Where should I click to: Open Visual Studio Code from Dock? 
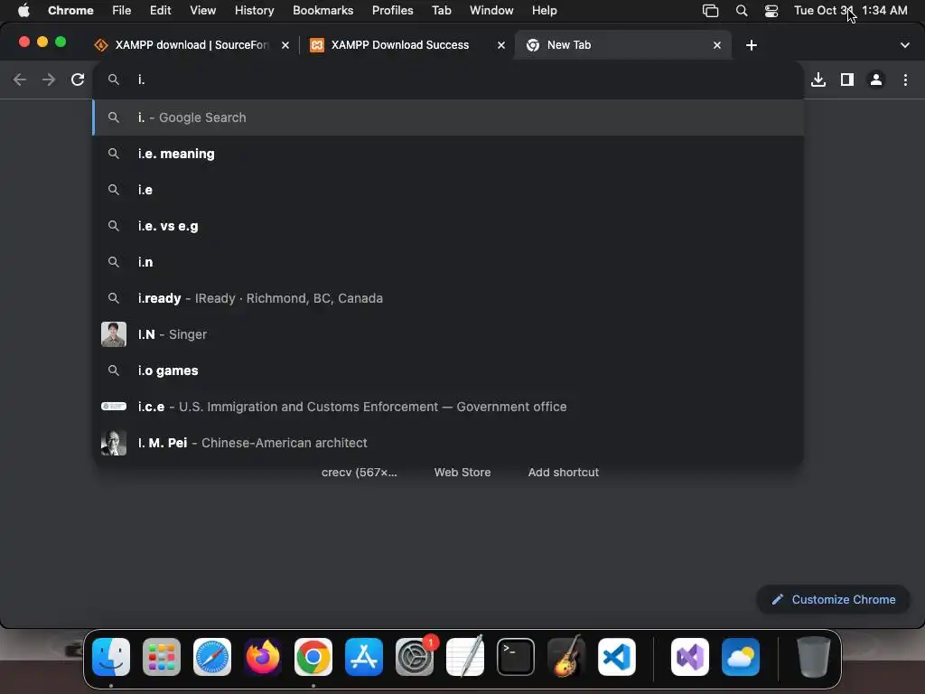coord(617,657)
